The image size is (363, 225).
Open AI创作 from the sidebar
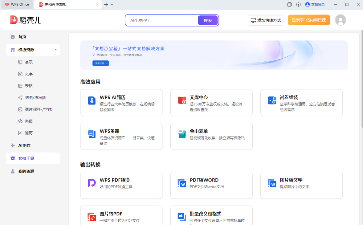(x=24, y=145)
